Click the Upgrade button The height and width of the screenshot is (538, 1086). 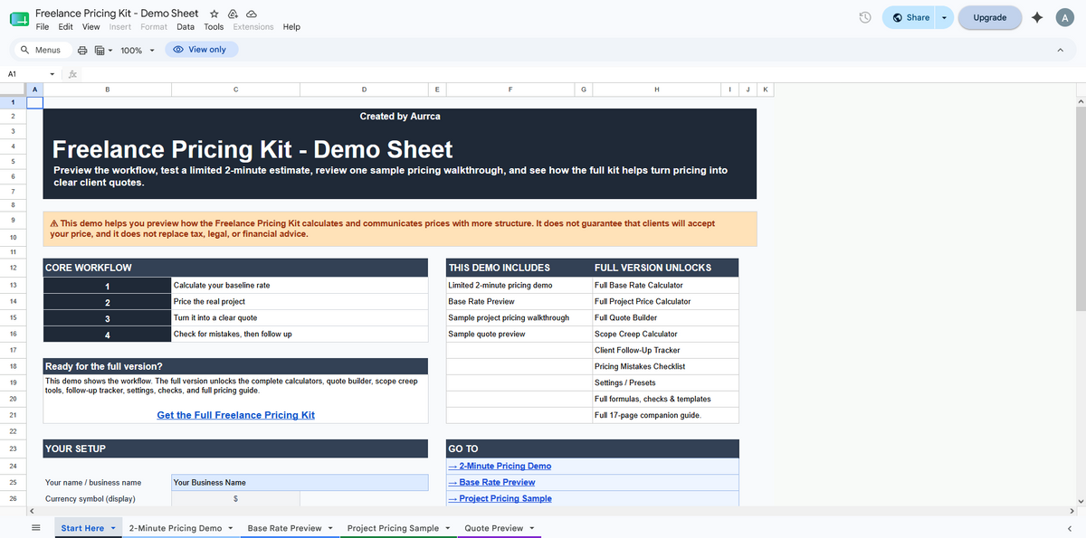click(989, 17)
